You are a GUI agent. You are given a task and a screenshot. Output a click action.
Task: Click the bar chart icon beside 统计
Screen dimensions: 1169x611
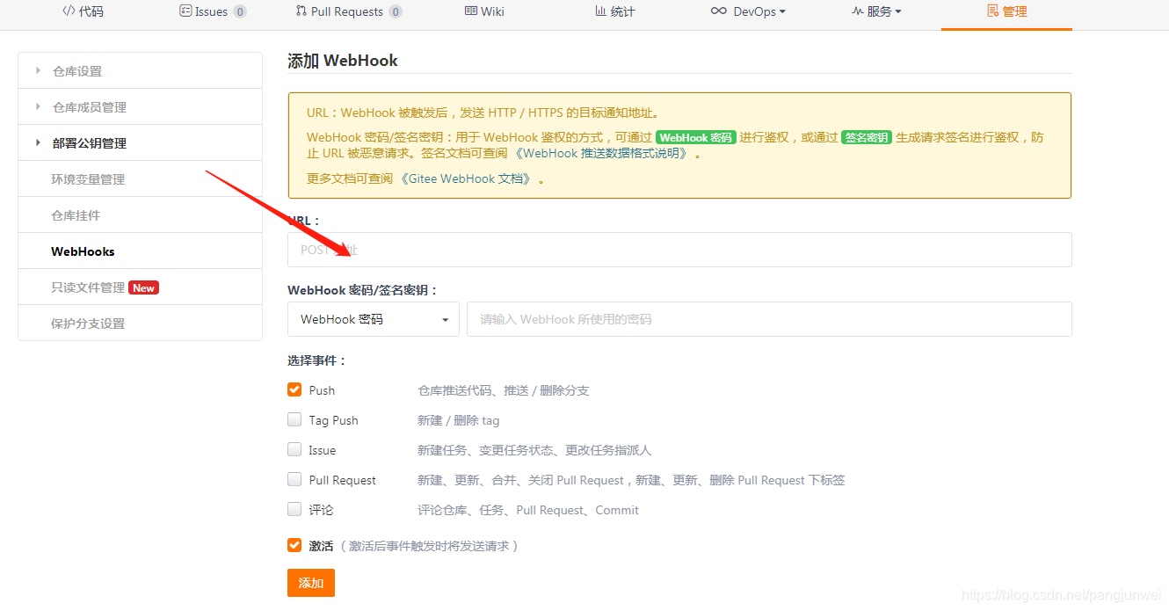pos(600,11)
